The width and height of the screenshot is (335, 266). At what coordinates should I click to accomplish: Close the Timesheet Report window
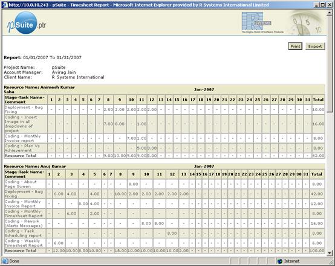(x=329, y=5)
